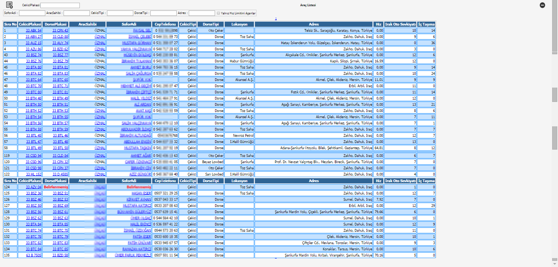
Task: Open tractor plate 33 BTA 82
Action: (33, 74)
